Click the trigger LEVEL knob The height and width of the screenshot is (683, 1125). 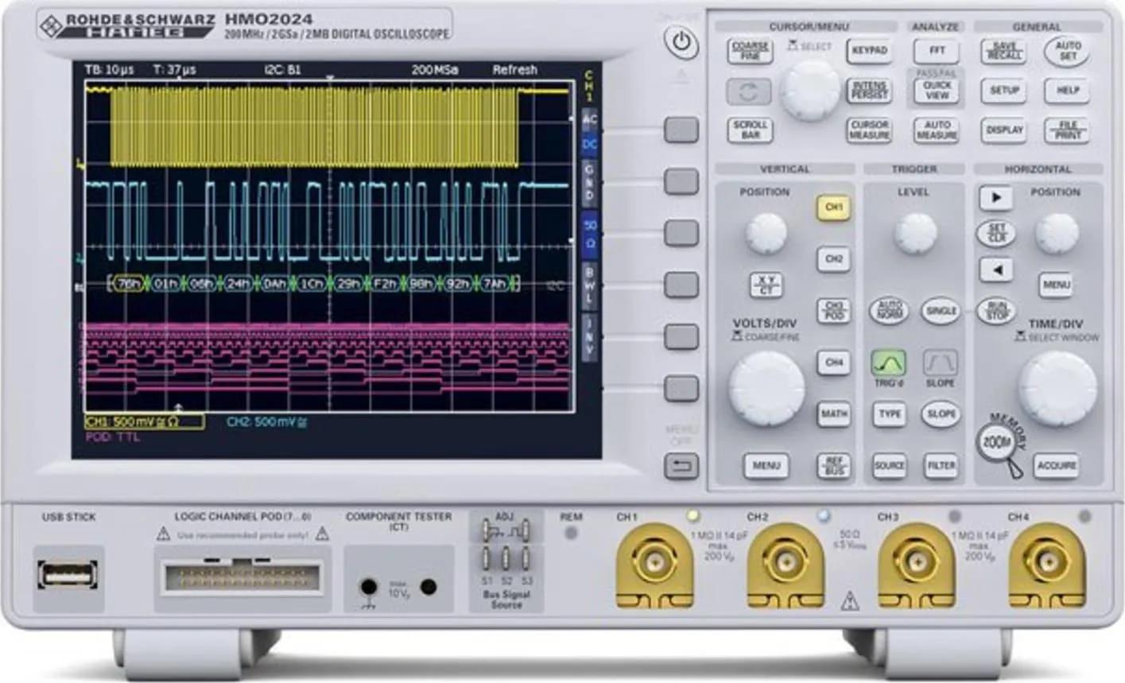[x=915, y=234]
